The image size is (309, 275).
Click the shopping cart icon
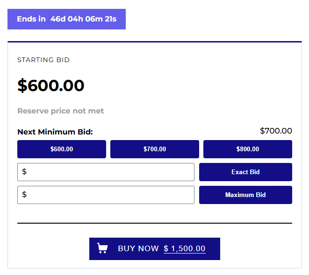tap(102, 248)
